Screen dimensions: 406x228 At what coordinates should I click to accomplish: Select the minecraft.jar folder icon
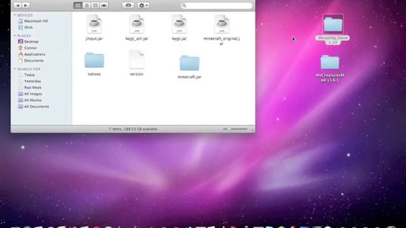[x=190, y=63]
